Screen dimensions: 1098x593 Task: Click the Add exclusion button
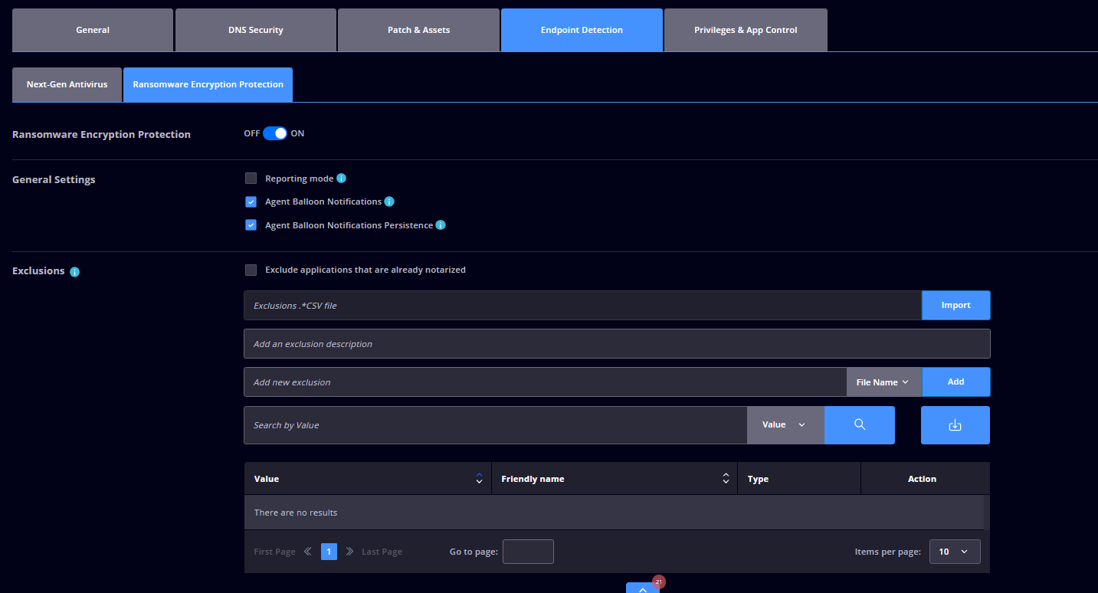pyautogui.click(x=955, y=382)
